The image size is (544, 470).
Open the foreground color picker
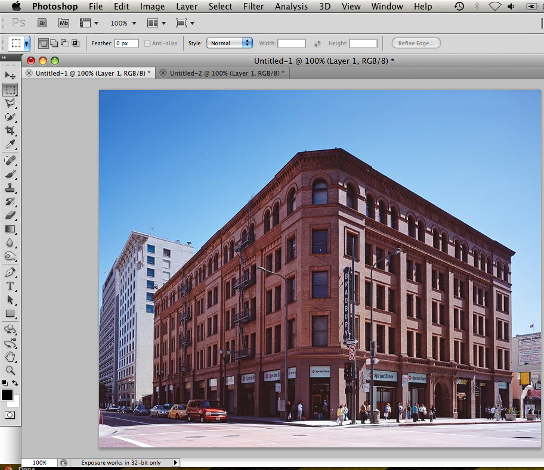pyautogui.click(x=7, y=395)
